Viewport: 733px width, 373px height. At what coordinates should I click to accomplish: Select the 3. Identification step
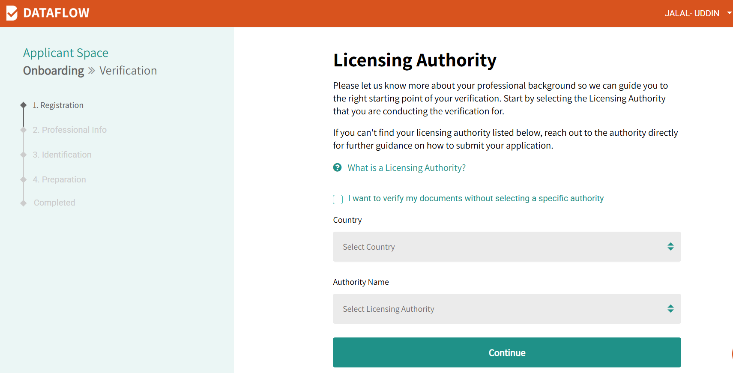tap(62, 155)
